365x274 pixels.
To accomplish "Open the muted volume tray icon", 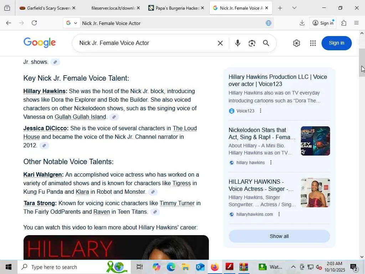I will 319,267.
